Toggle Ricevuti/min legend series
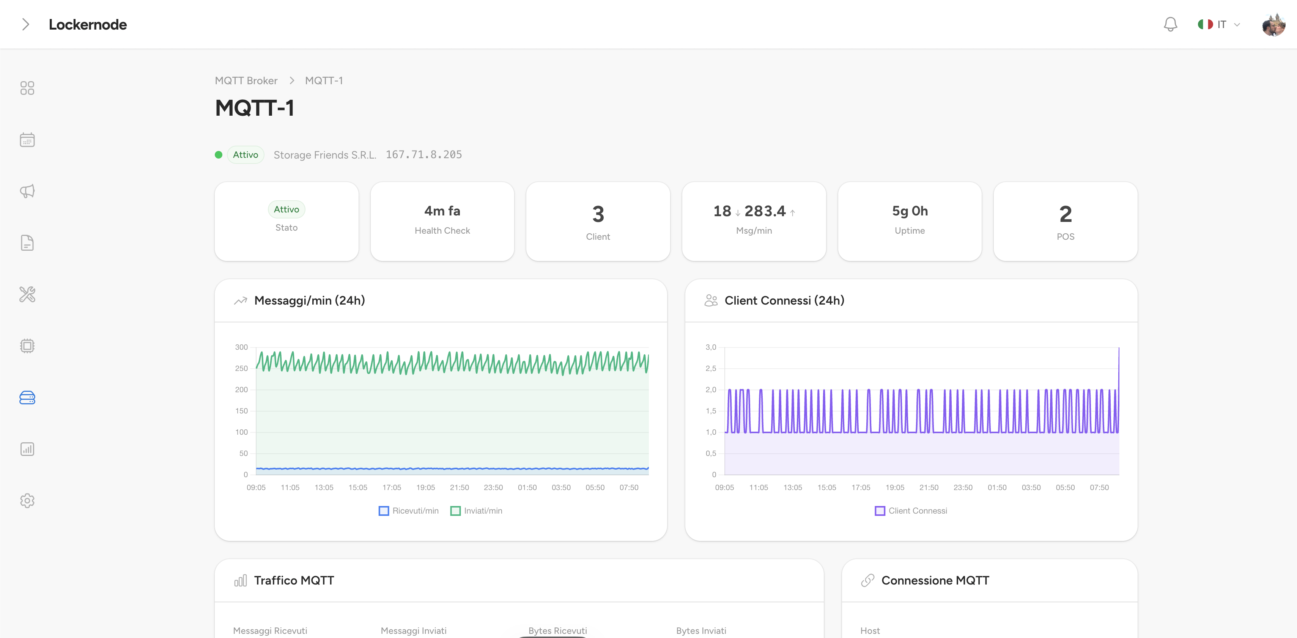 tap(408, 511)
